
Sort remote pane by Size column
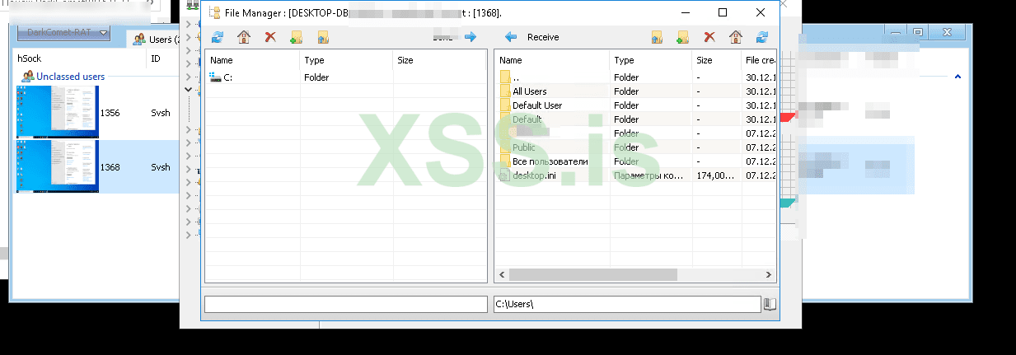tap(717, 60)
